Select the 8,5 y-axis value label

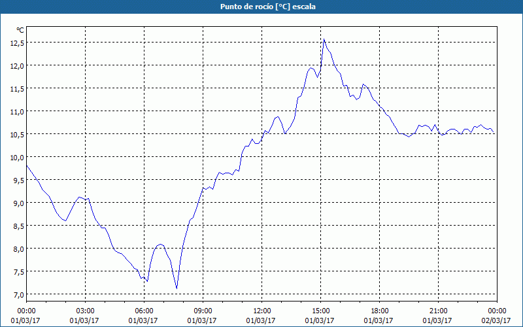[18, 226]
